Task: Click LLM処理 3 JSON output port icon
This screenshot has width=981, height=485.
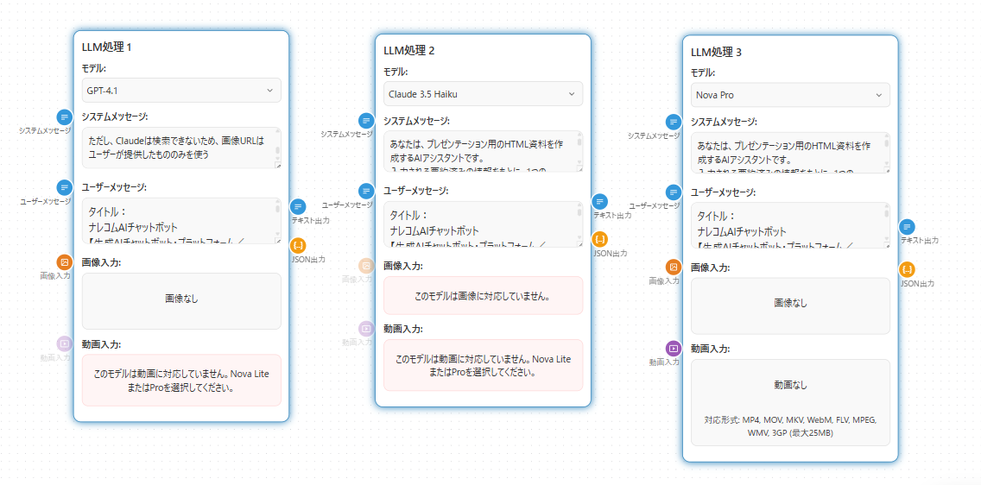Action: [x=908, y=269]
